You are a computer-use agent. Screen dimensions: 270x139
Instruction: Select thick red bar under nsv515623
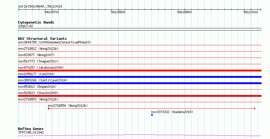(140, 96)
